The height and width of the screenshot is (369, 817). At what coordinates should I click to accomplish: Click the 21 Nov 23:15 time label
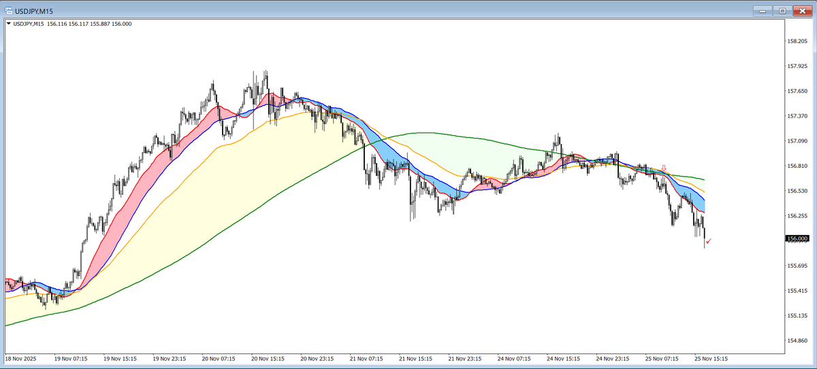tap(465, 358)
